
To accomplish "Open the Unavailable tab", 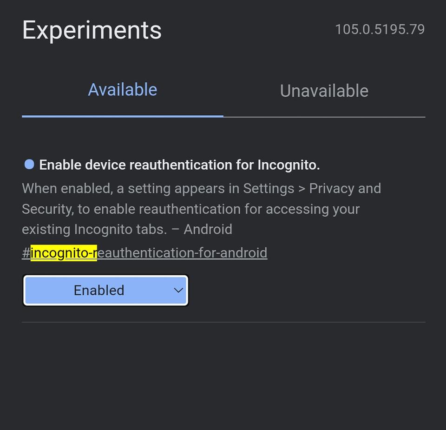I will pyautogui.click(x=324, y=91).
